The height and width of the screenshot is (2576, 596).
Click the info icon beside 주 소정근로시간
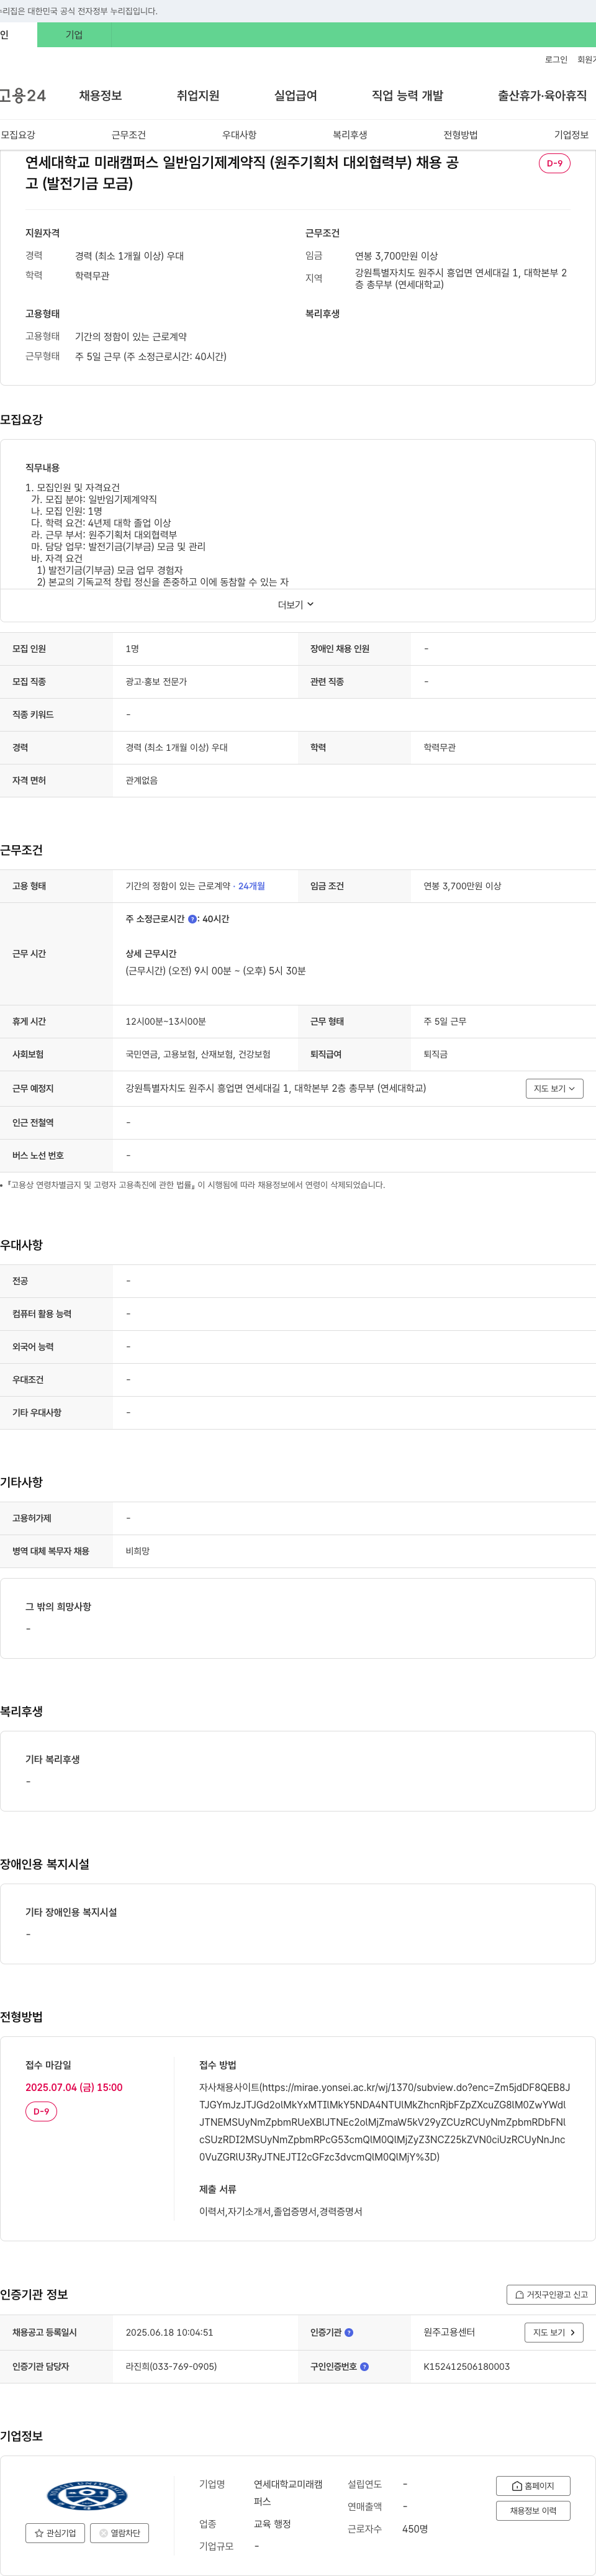pyautogui.click(x=193, y=919)
